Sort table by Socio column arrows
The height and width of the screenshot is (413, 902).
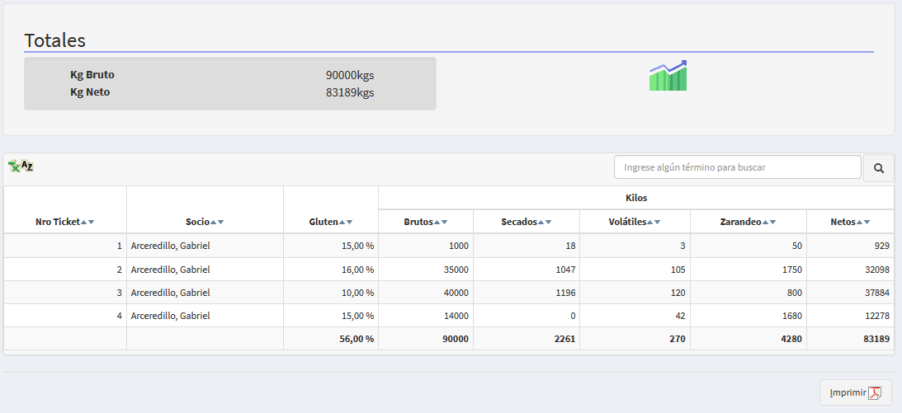point(217,222)
